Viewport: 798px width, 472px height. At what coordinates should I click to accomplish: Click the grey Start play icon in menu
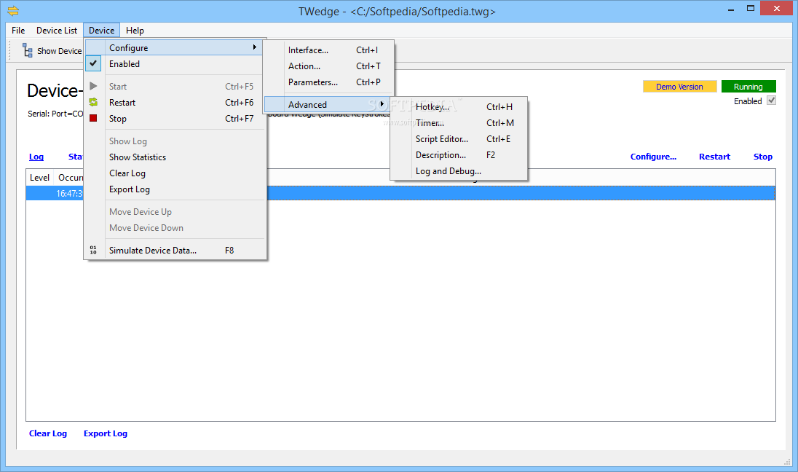point(93,86)
